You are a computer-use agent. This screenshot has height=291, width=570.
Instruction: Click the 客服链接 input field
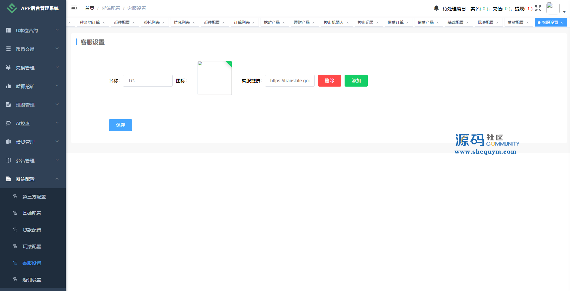[x=289, y=81]
